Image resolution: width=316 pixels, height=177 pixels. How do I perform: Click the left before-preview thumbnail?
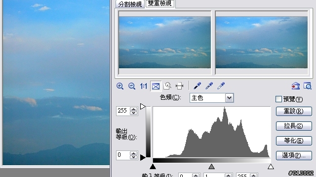(164, 42)
